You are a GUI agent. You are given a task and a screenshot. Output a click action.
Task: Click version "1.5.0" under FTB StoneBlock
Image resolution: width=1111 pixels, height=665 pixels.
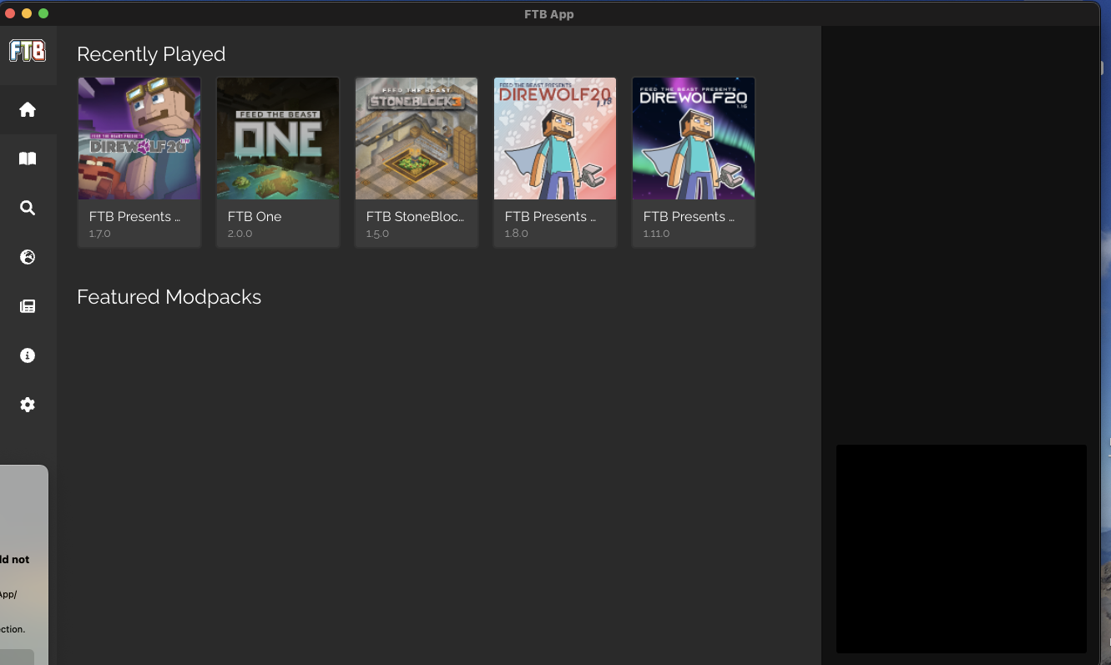[377, 234]
